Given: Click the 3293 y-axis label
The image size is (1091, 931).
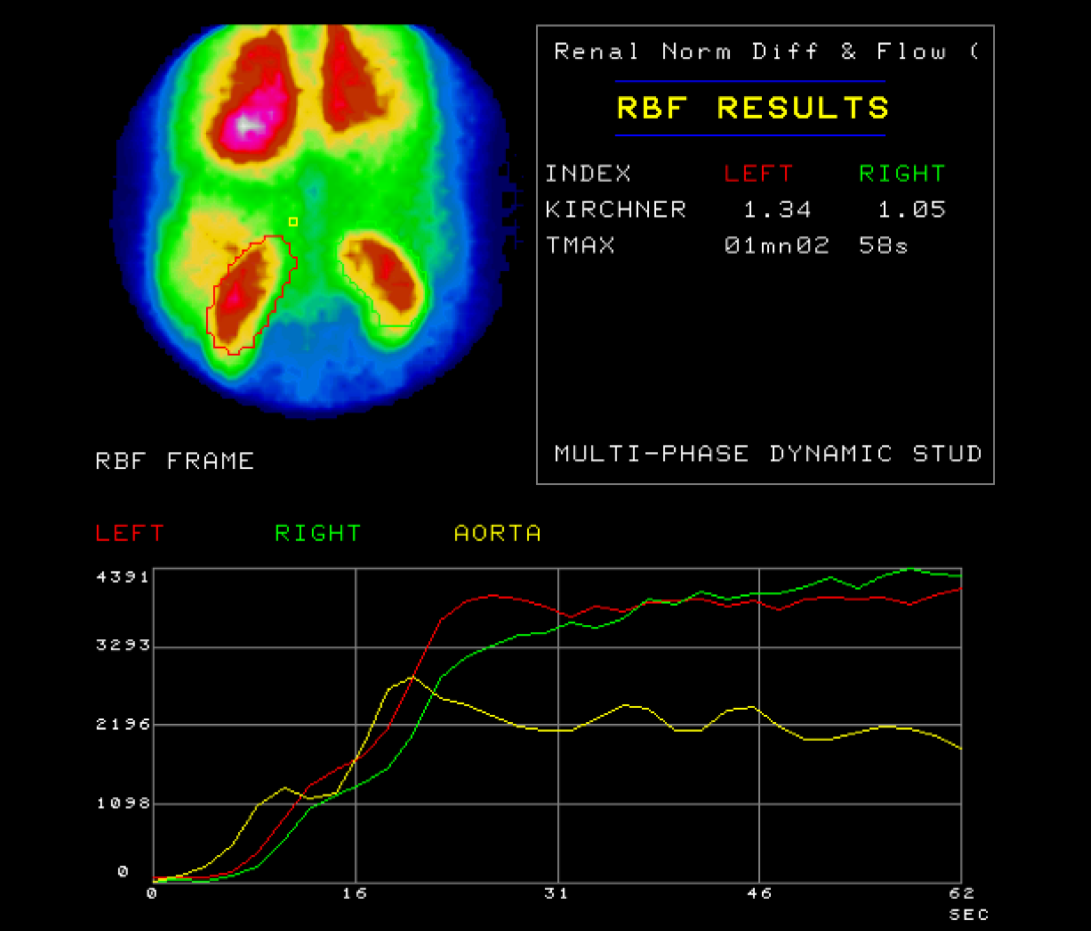Looking at the screenshot, I should (x=123, y=645).
